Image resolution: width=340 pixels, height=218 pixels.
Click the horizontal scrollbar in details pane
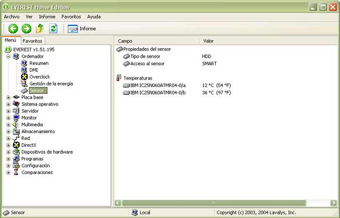point(212,202)
